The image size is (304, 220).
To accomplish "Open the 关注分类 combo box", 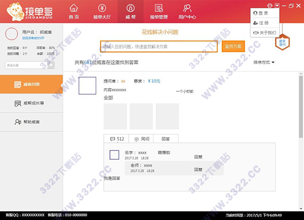I will point(30,65).
